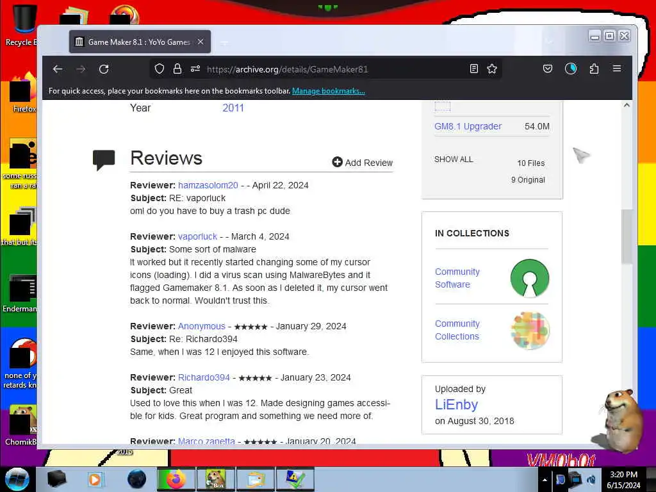This screenshot has height=492, width=656.
Task: Click the site padlock security icon
Action: click(x=177, y=69)
